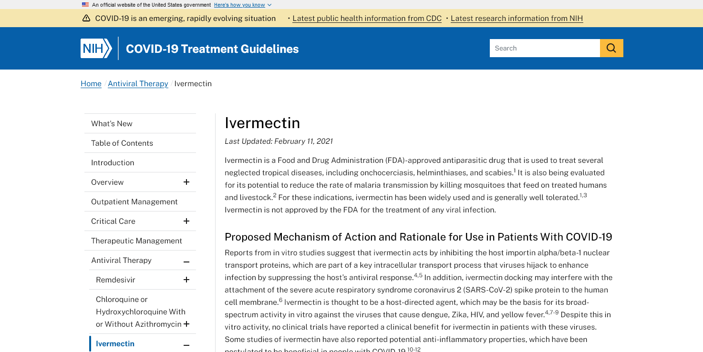703x352 pixels.
Task: Open the 'Here's how you know' dropdown
Action: (x=243, y=5)
